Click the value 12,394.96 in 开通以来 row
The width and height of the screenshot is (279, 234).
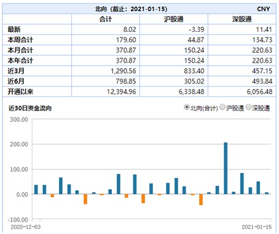click(122, 92)
